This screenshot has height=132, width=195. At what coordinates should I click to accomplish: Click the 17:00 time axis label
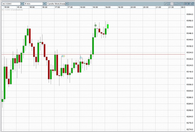[x=57, y=7]
